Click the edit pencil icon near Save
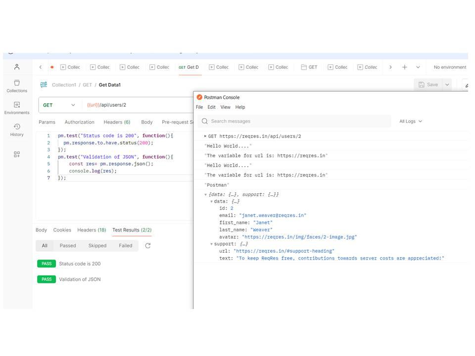Viewport: 475px width, 356px height. coord(467,85)
